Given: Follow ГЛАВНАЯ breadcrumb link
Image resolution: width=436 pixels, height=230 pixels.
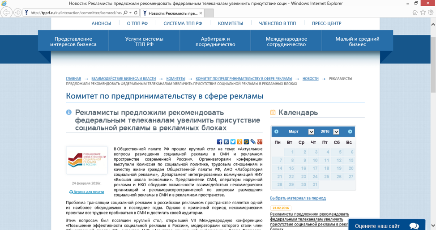Looking at the screenshot, I should pos(73,79).
